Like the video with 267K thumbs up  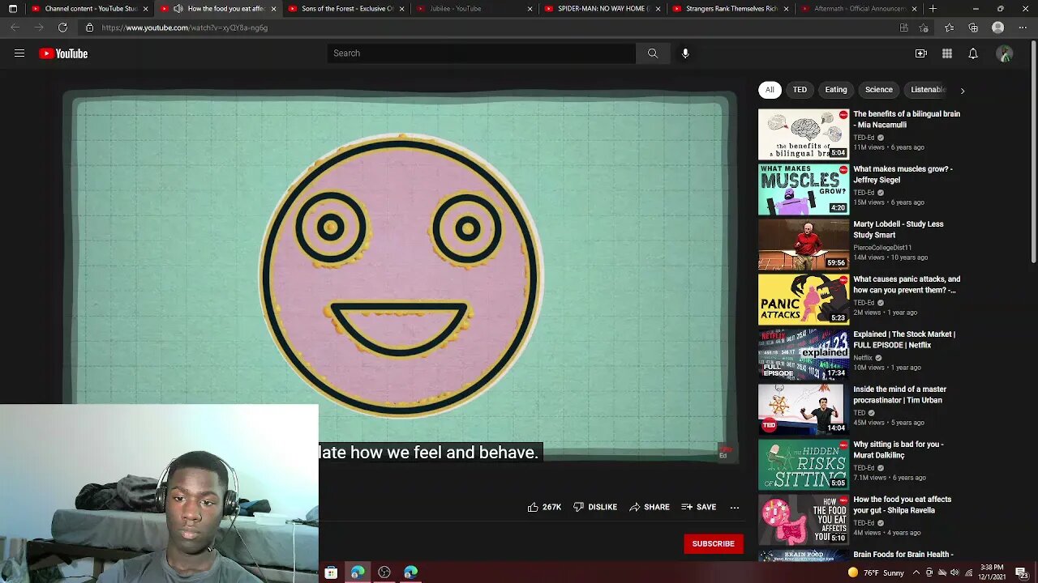coord(544,507)
